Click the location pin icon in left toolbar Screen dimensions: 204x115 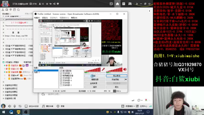click(x=10, y=10)
